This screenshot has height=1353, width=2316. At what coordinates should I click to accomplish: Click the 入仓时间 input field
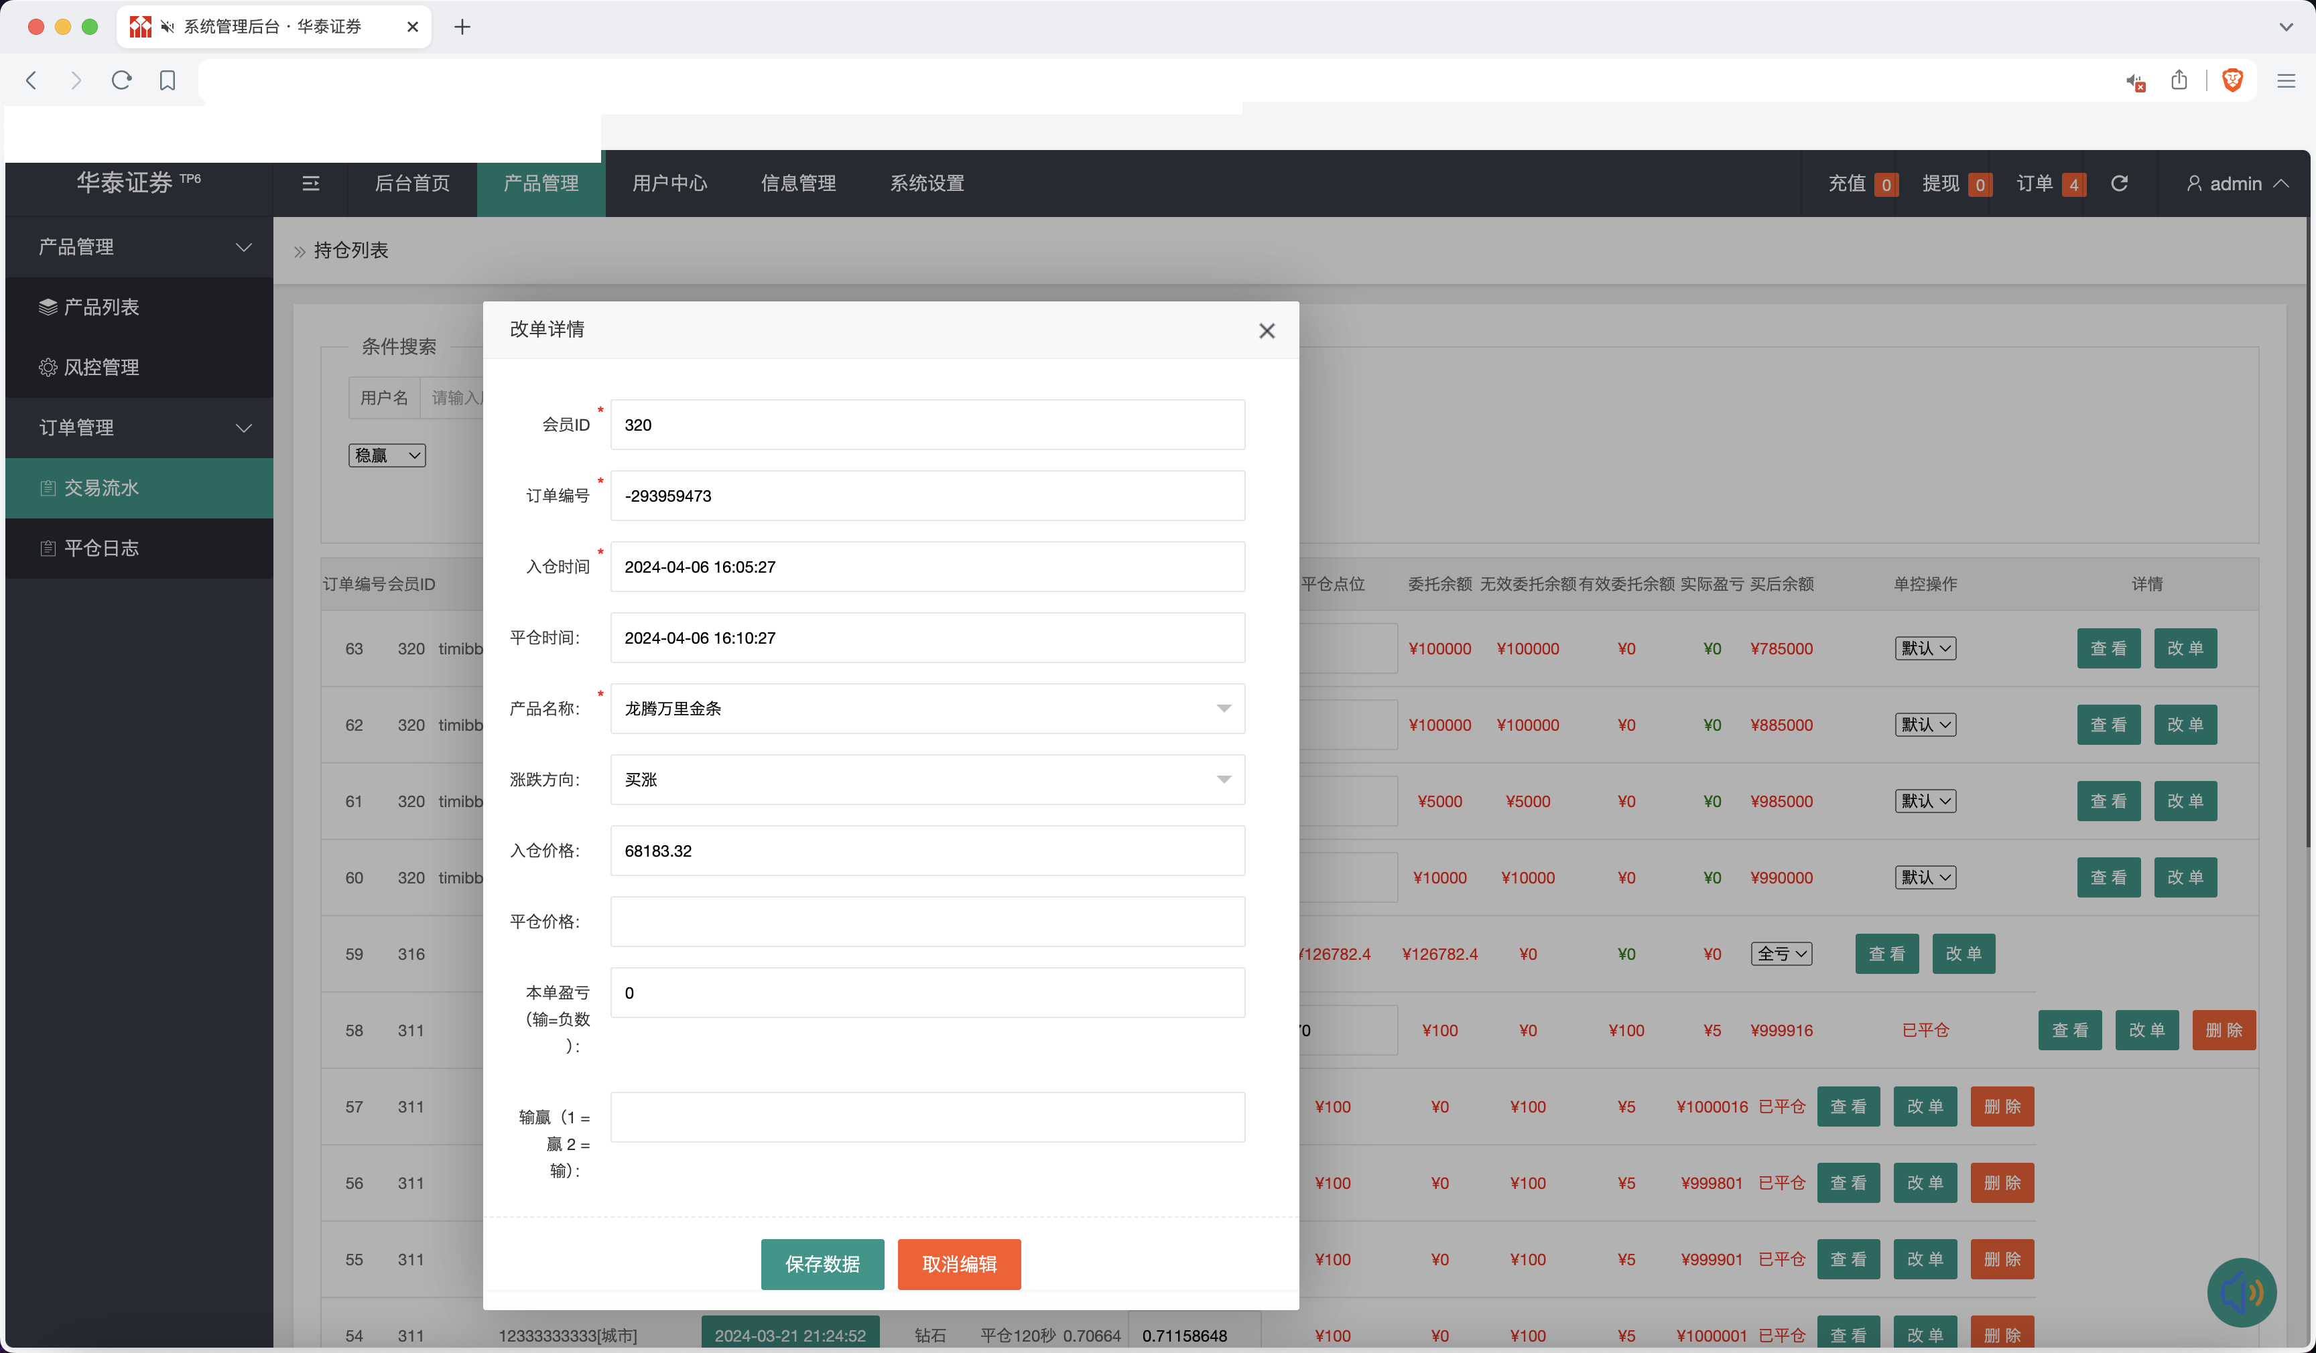click(x=927, y=567)
